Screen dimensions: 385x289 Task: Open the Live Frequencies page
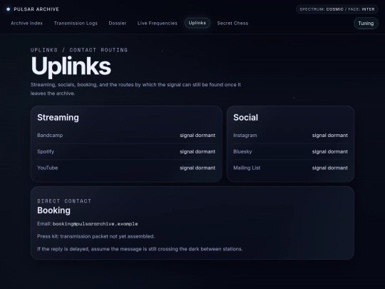tap(157, 23)
